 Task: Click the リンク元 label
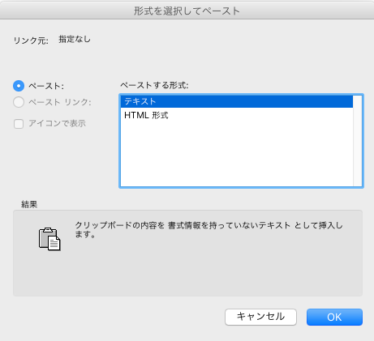coord(31,40)
